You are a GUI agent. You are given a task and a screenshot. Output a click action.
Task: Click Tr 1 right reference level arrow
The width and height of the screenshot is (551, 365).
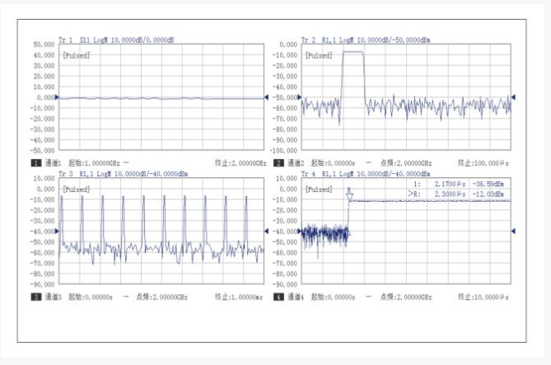[266, 97]
